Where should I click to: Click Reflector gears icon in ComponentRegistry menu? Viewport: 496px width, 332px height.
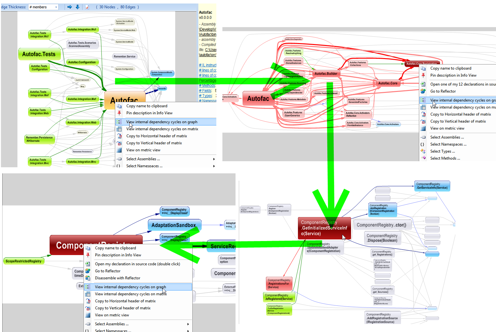[88, 271]
